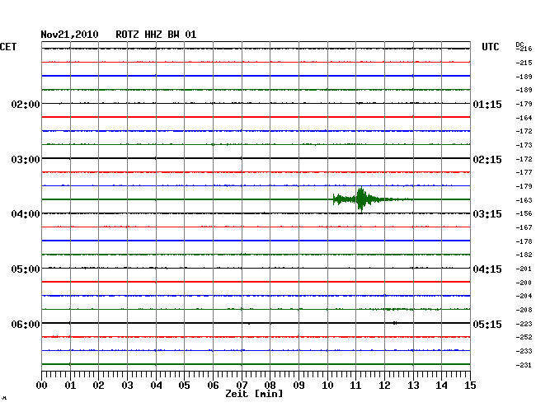Screen dimensions: 536x407
Task: Click the DC offset value -164
Action: pyautogui.click(x=524, y=118)
